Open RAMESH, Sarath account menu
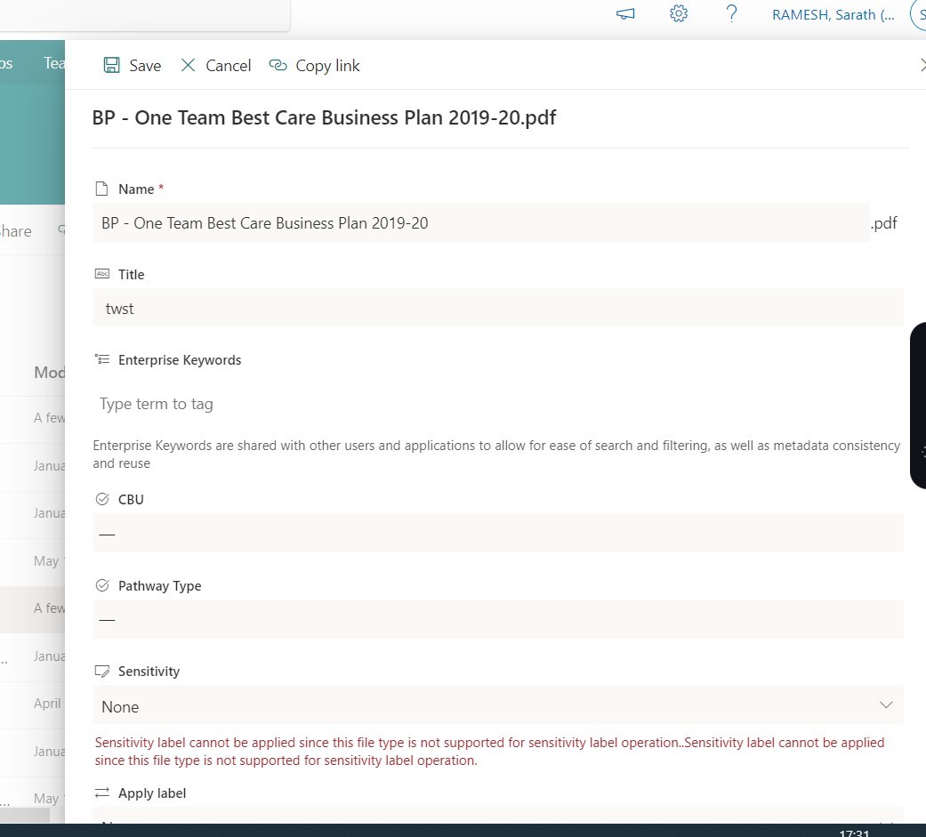Image resolution: width=926 pixels, height=837 pixels. point(833,15)
